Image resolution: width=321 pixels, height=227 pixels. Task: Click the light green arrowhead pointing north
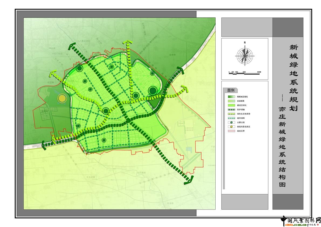[x=127, y=42]
